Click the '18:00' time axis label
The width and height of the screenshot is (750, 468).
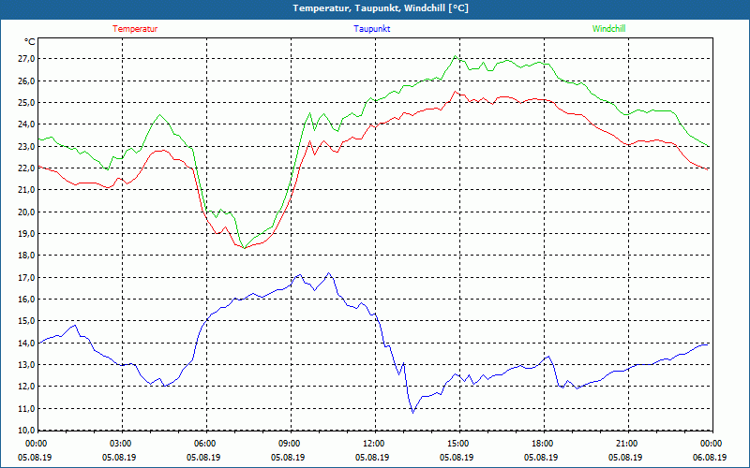[544, 444]
